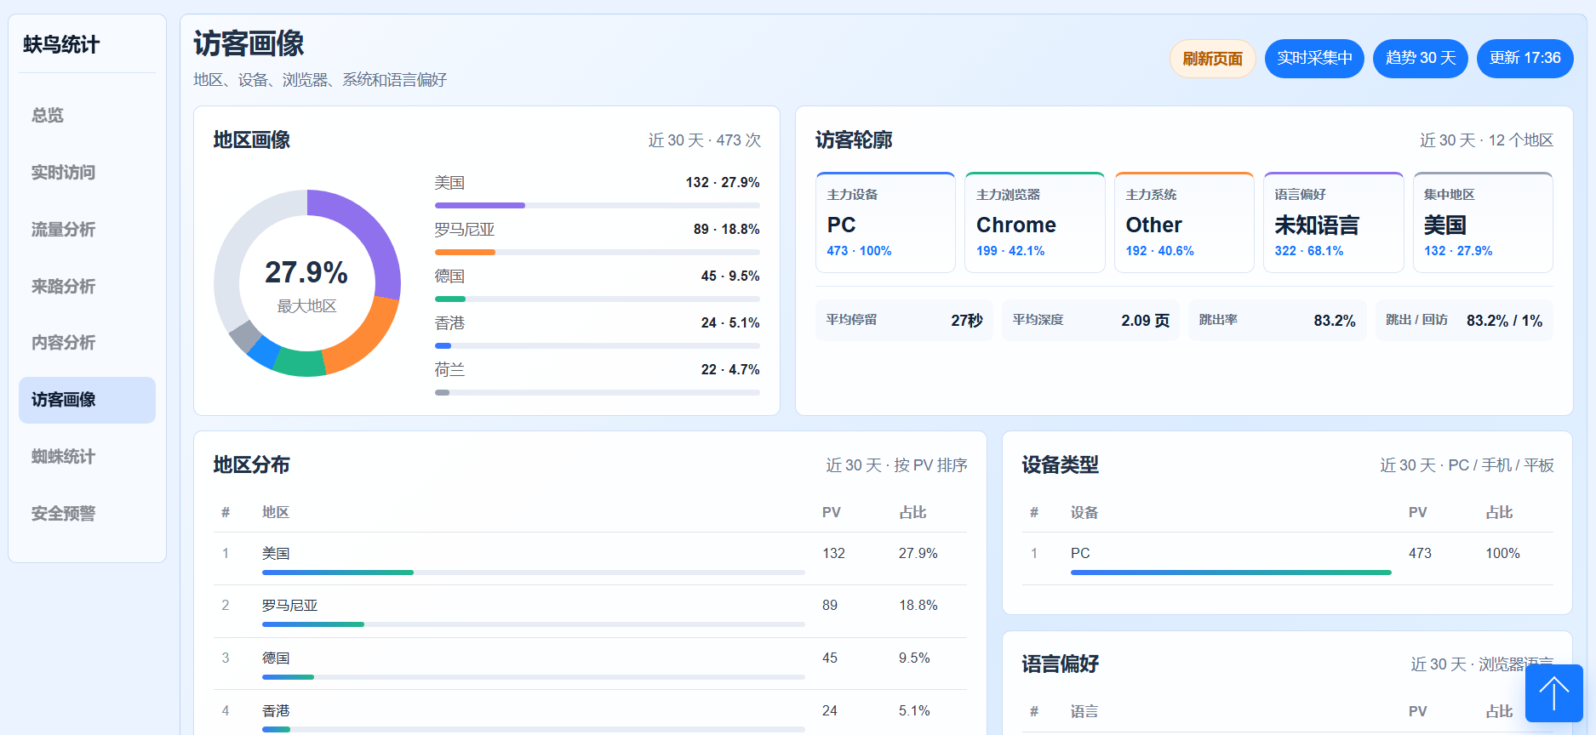
Task: Click "45 · 9.5%" in the 地区画像 list
Action: pyautogui.click(x=730, y=276)
